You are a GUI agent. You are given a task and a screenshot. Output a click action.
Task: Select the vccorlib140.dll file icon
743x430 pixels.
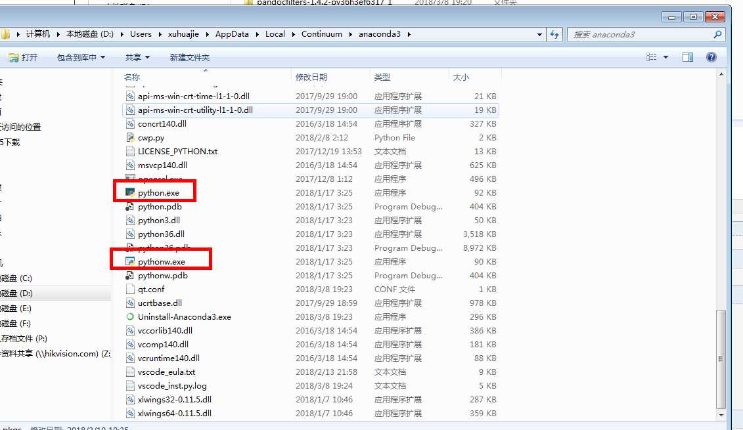(x=130, y=330)
